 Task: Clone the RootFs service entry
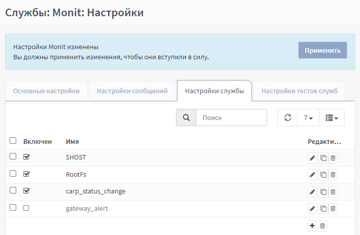coord(323,175)
